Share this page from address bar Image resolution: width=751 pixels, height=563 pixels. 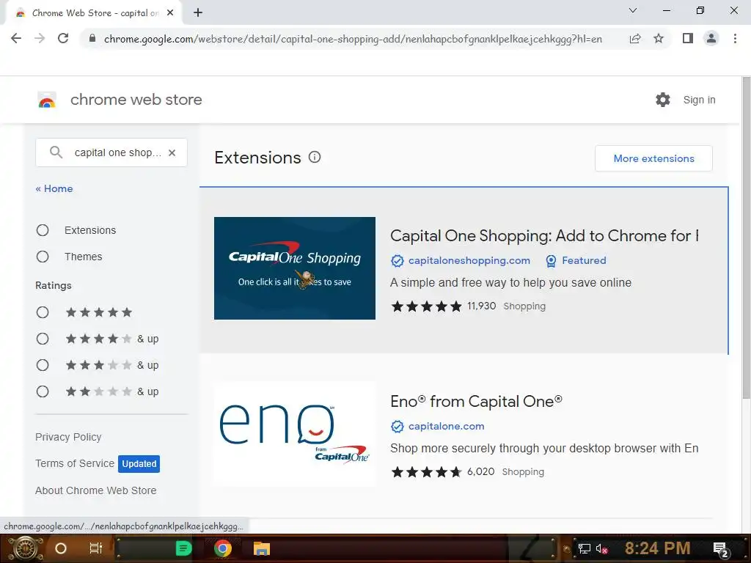(x=635, y=38)
